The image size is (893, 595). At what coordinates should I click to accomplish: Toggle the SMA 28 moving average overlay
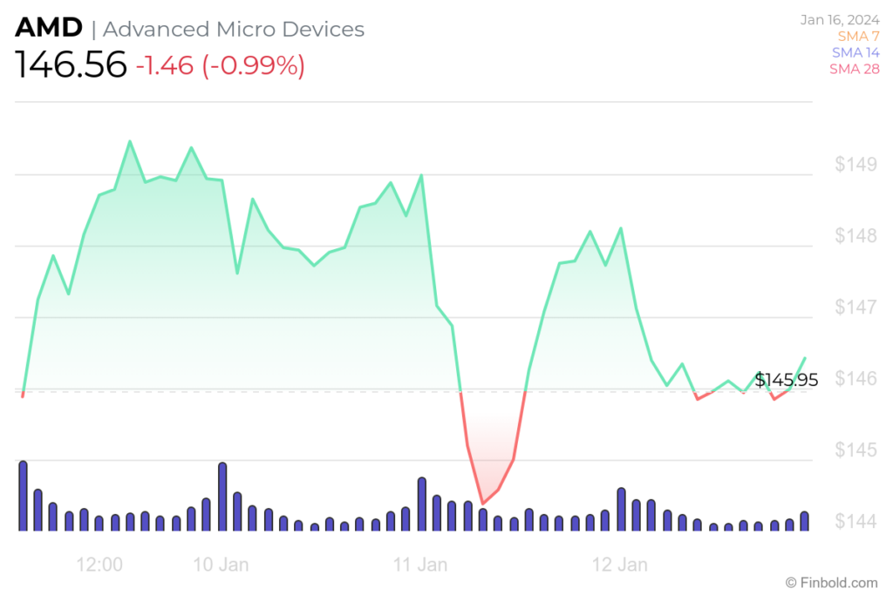tap(855, 69)
